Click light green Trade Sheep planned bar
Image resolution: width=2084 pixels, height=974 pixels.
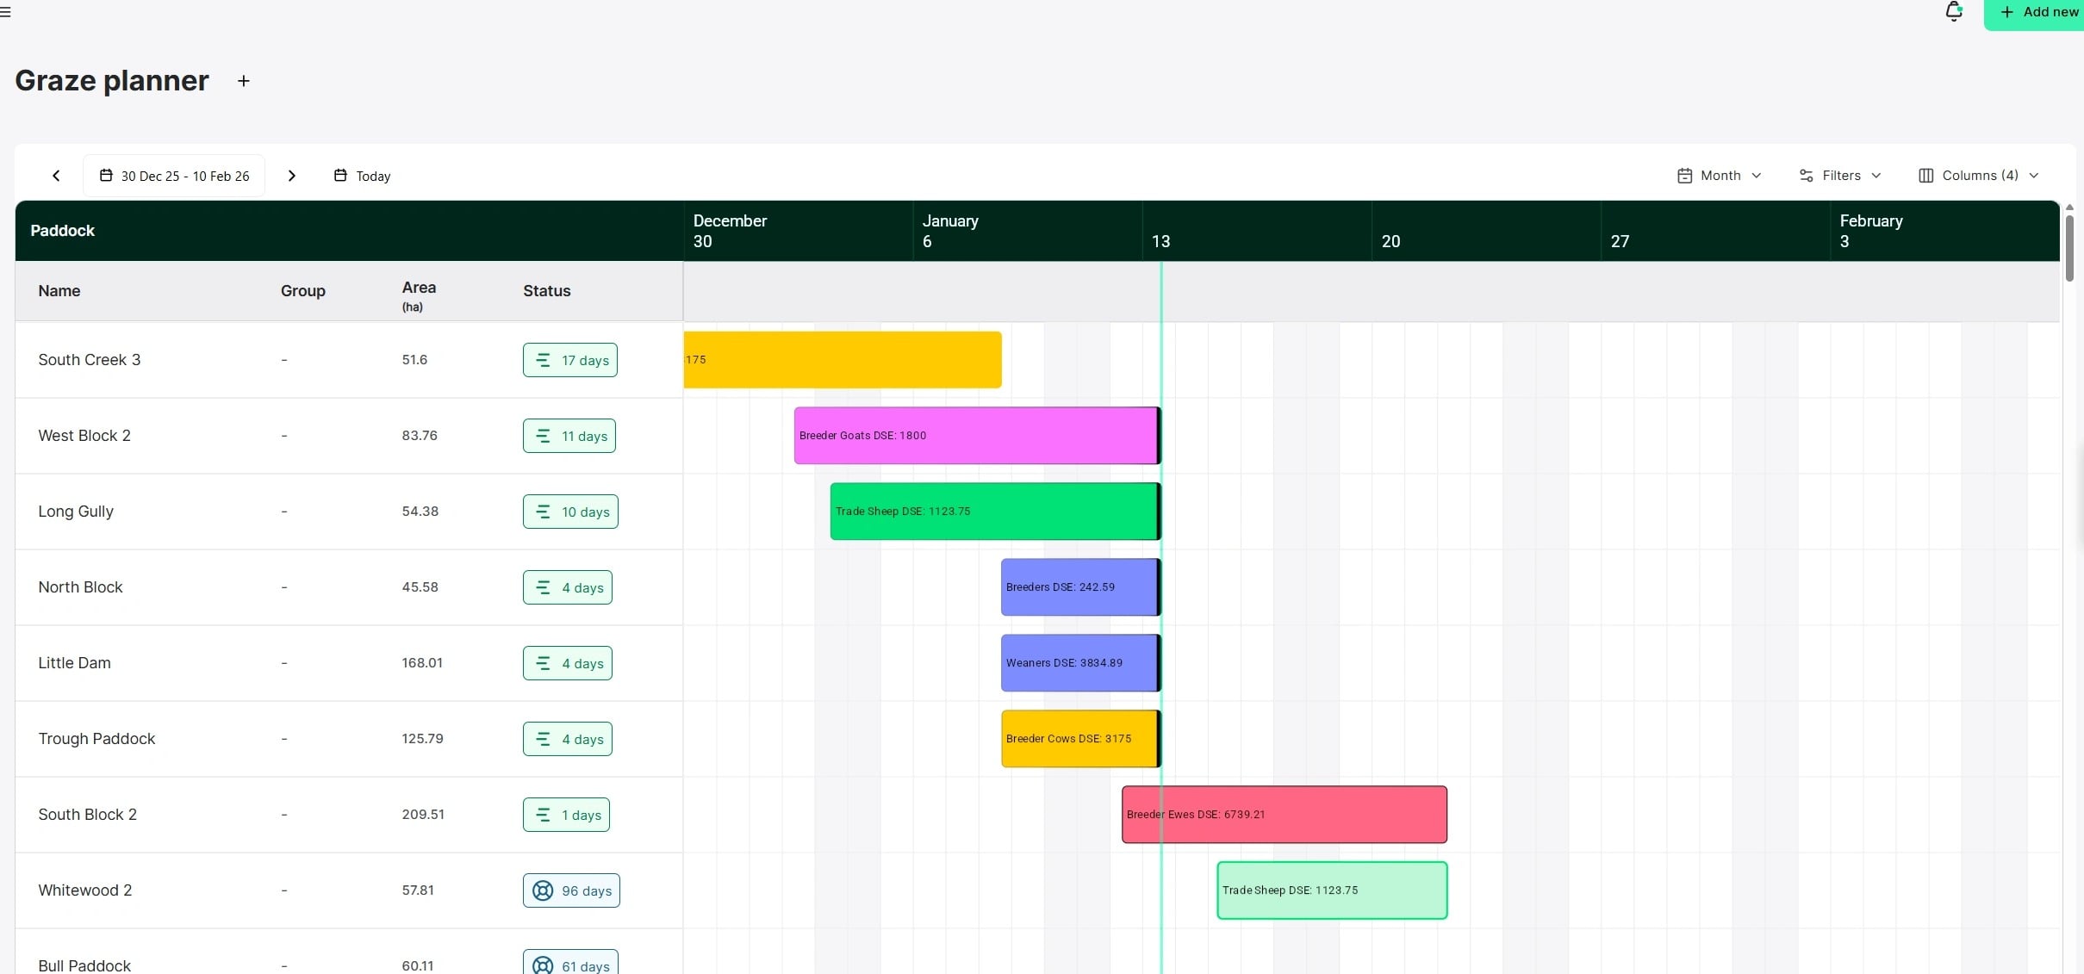coord(1331,890)
